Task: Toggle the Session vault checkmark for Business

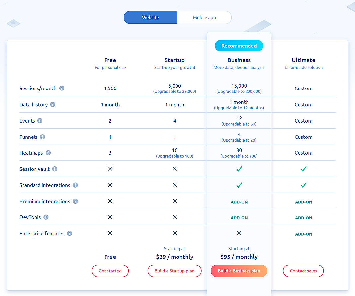Action: pos(239,169)
